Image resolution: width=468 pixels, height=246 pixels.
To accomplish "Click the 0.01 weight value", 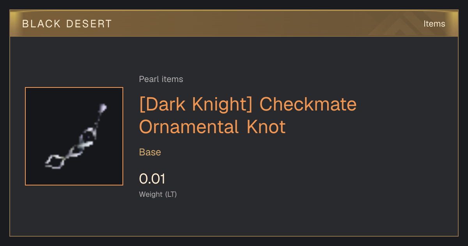I will click(x=152, y=179).
